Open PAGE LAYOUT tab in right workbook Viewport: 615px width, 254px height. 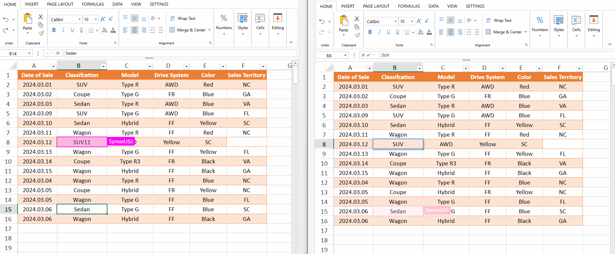pyautogui.click(x=376, y=6)
